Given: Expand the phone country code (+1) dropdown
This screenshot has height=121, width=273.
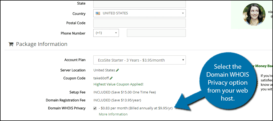Looking at the screenshot, I should point(106,33).
